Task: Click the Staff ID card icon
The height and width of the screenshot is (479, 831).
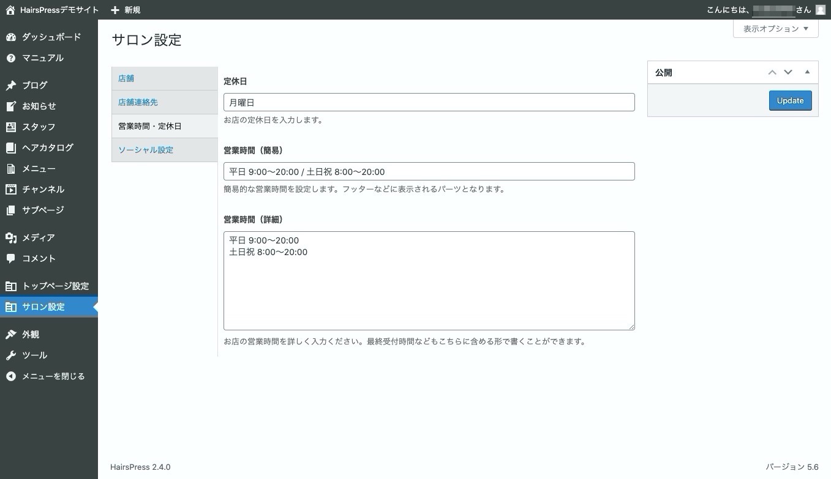Action: (x=10, y=127)
